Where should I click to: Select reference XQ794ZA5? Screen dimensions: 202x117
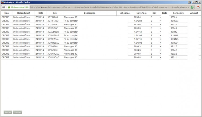click(x=53, y=17)
